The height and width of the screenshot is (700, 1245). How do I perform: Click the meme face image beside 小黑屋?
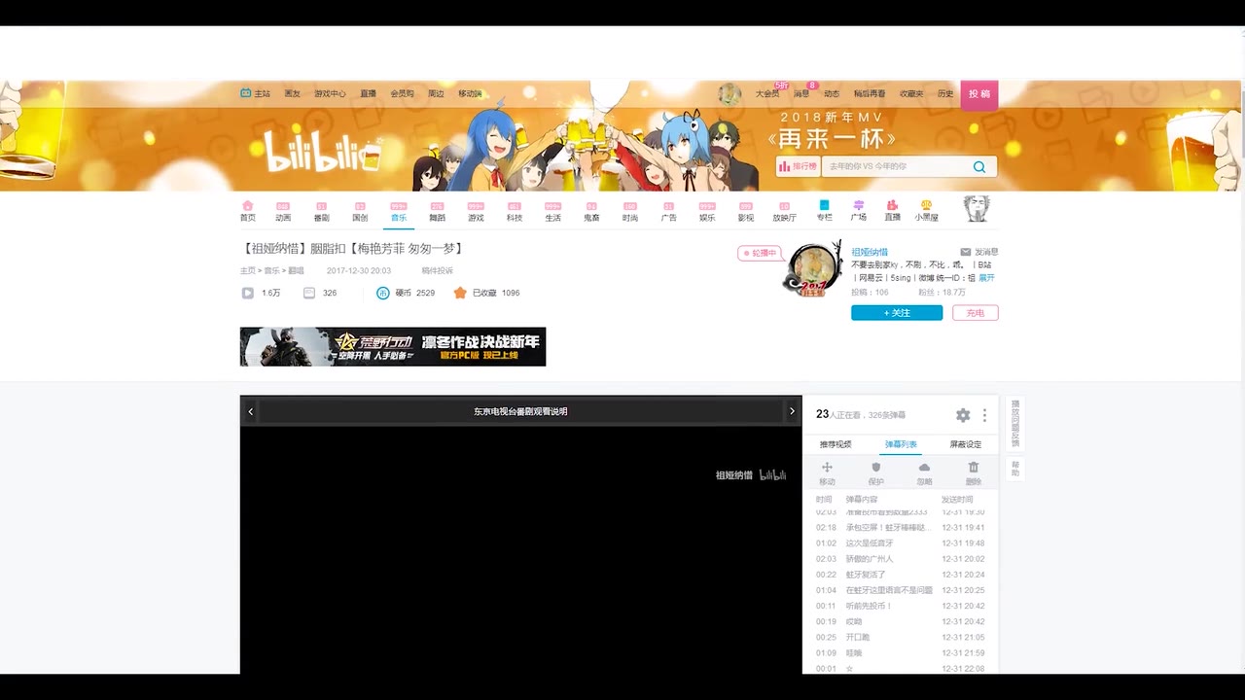tap(977, 209)
